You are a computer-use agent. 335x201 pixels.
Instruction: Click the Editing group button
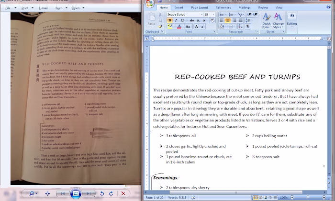point(292,20)
